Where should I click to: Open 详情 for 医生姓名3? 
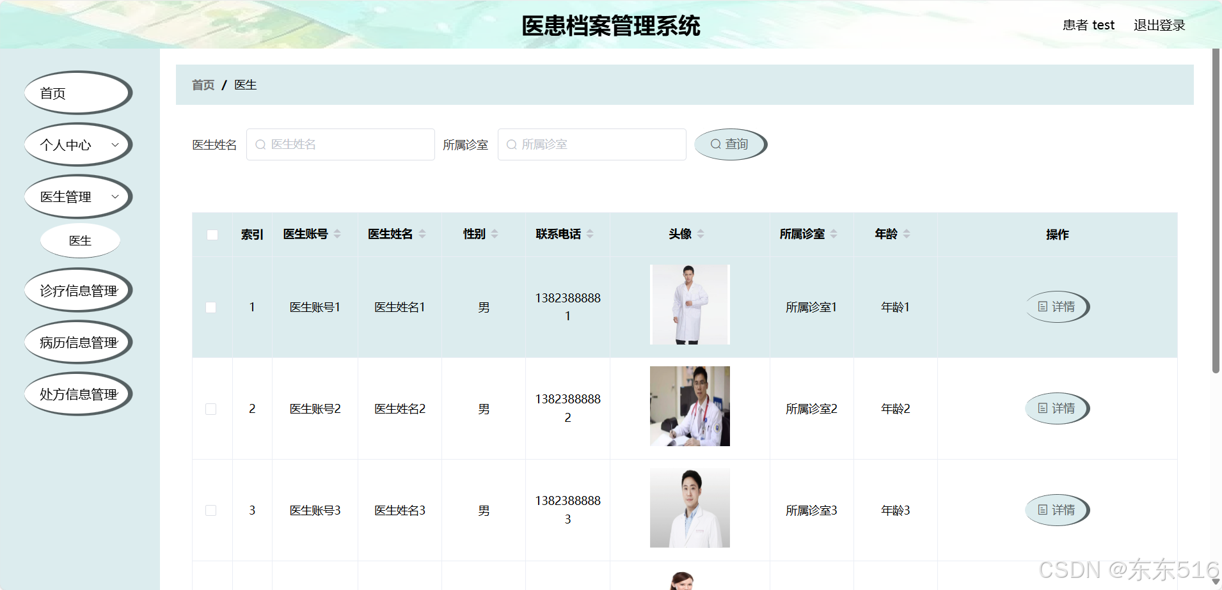click(x=1057, y=510)
